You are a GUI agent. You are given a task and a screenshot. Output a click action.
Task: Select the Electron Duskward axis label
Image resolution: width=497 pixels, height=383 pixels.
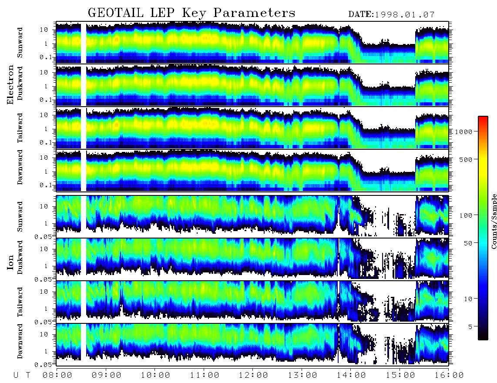click(20, 83)
